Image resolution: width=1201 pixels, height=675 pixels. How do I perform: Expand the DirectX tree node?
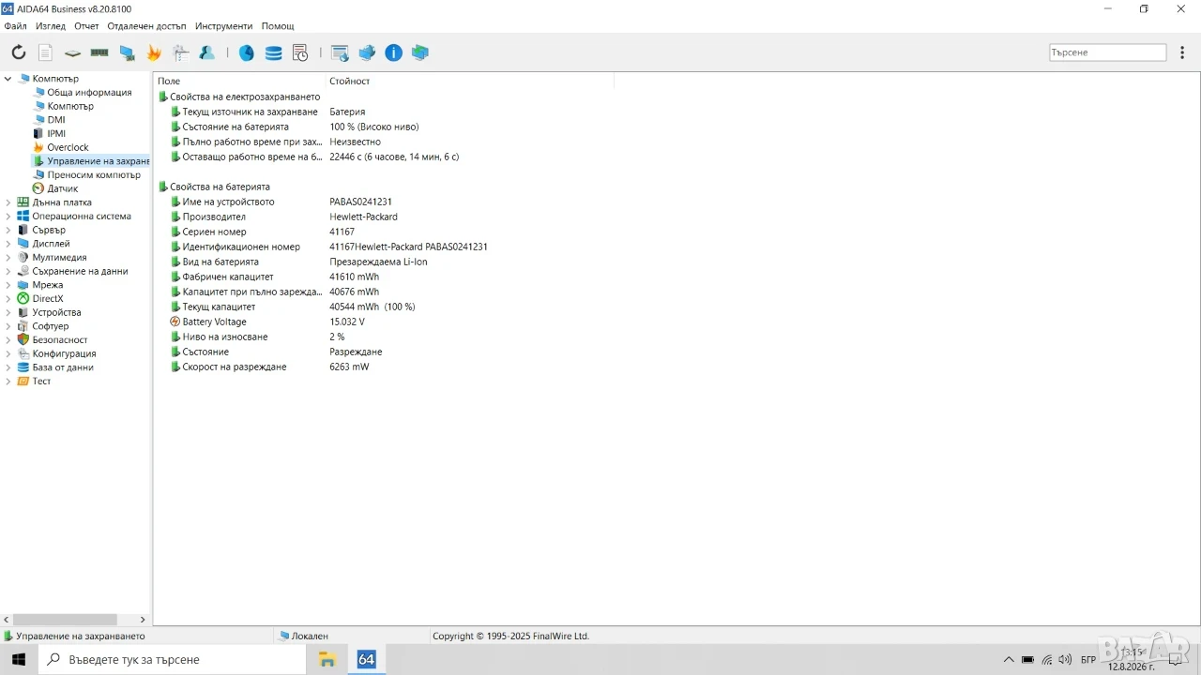tap(8, 299)
